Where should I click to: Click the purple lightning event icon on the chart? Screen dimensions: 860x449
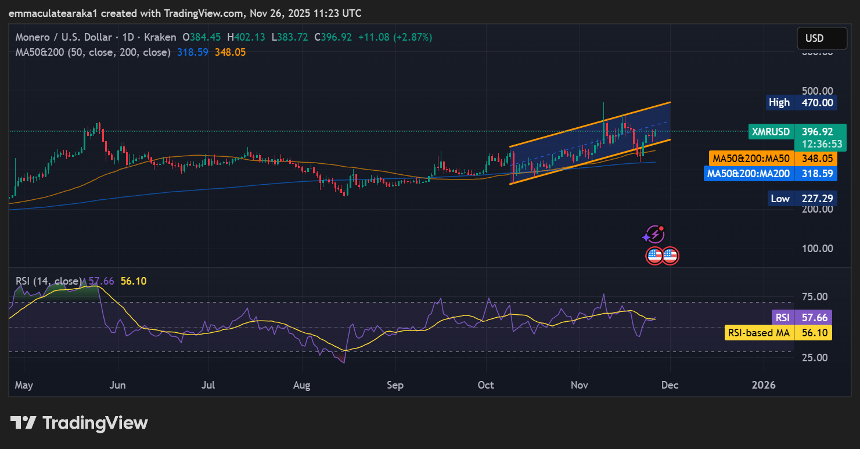[x=654, y=235]
